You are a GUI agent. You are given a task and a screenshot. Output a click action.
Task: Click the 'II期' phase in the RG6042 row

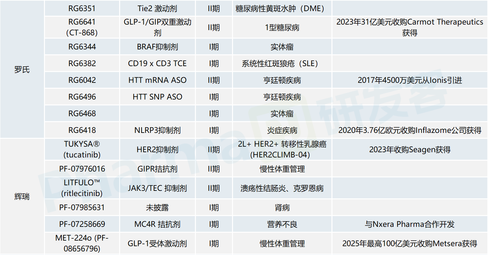click(214, 80)
